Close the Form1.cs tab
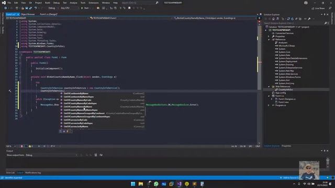 [18, 14]
